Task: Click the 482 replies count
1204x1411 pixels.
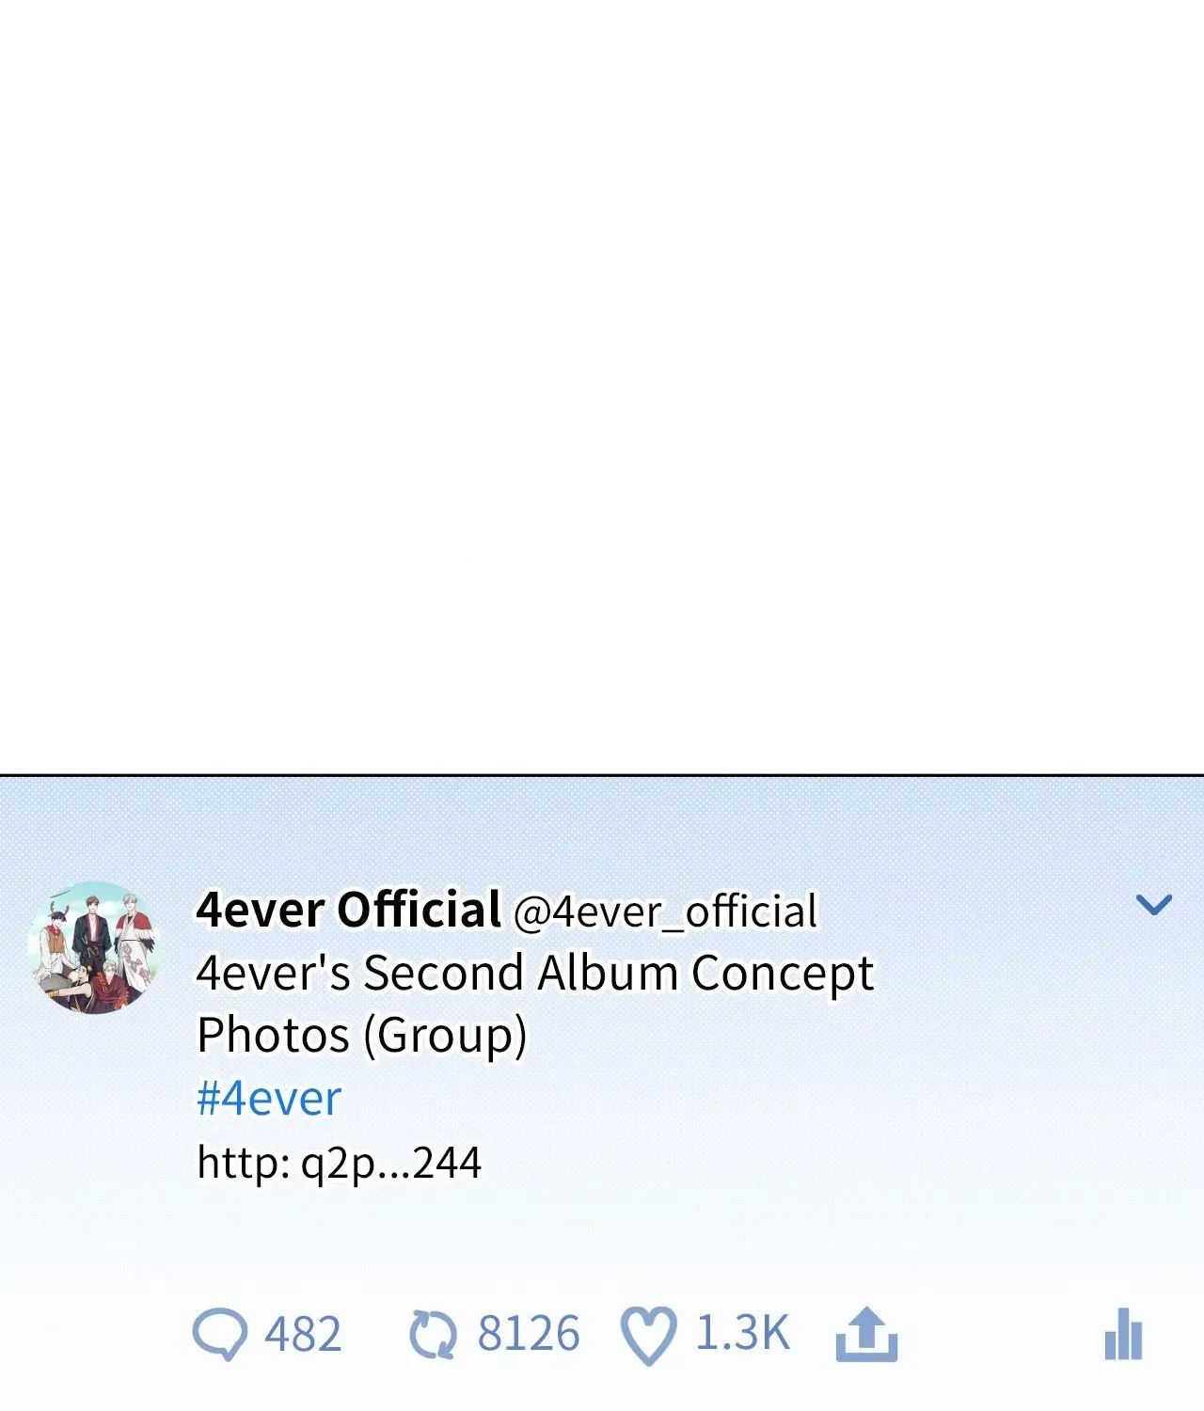Action: [x=303, y=1335]
